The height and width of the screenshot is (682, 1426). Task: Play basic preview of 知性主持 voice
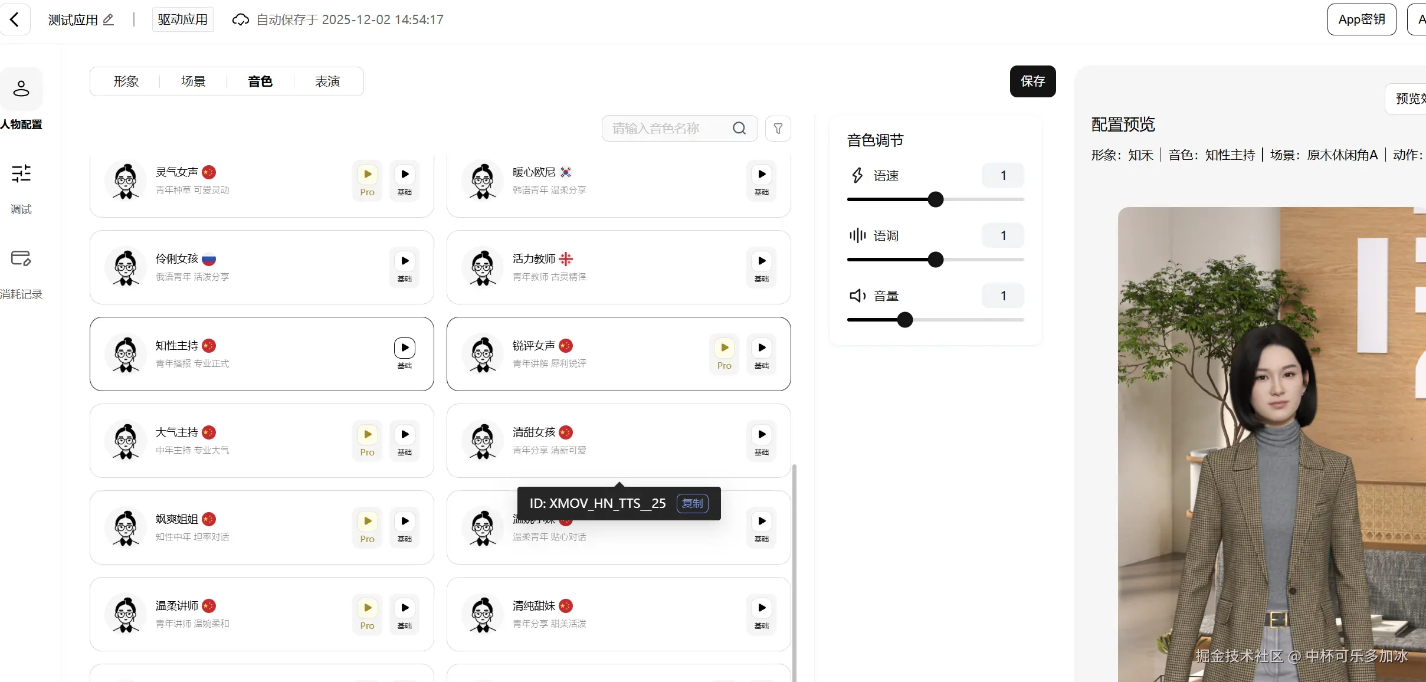coord(405,348)
